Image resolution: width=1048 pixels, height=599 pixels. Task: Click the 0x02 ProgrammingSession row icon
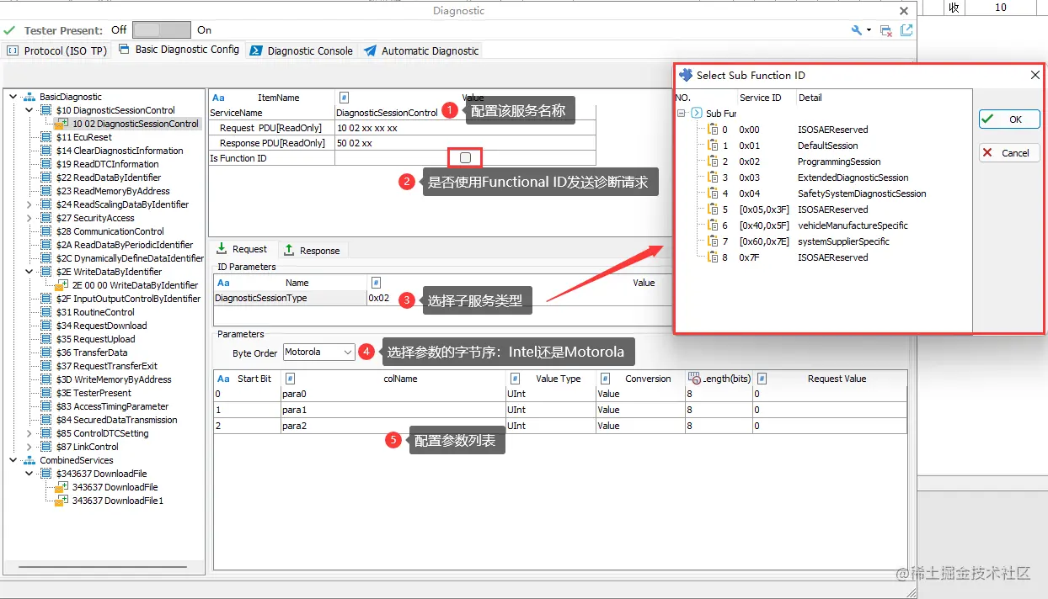coord(713,162)
